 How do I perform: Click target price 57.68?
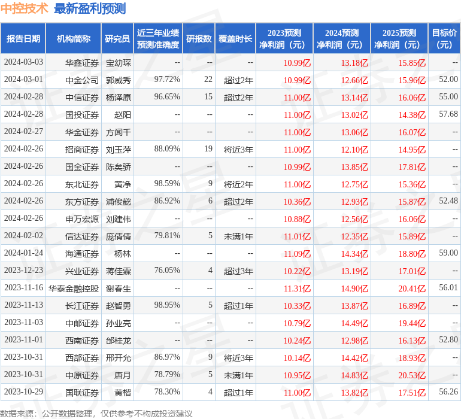tap(448, 114)
